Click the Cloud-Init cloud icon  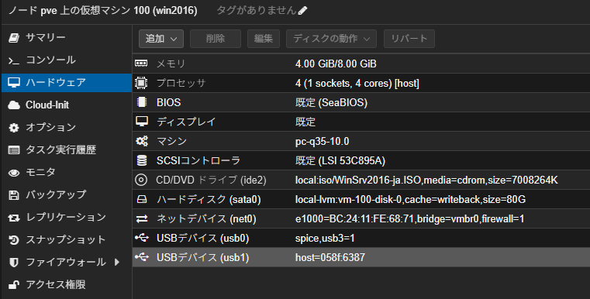14,105
